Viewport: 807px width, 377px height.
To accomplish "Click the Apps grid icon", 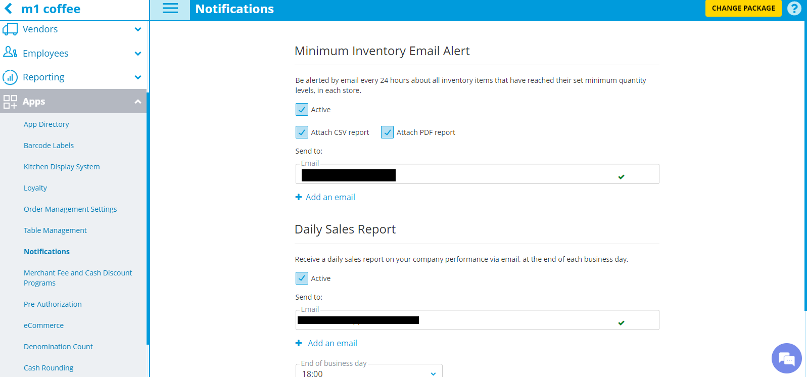I will click(x=10, y=102).
